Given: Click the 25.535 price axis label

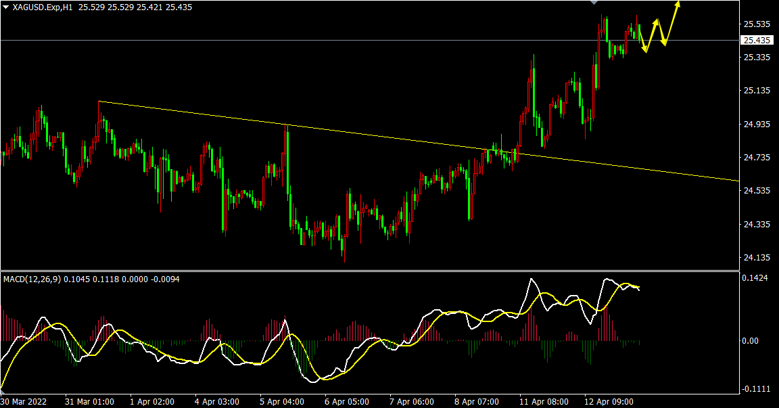Looking at the screenshot, I should (x=757, y=24).
